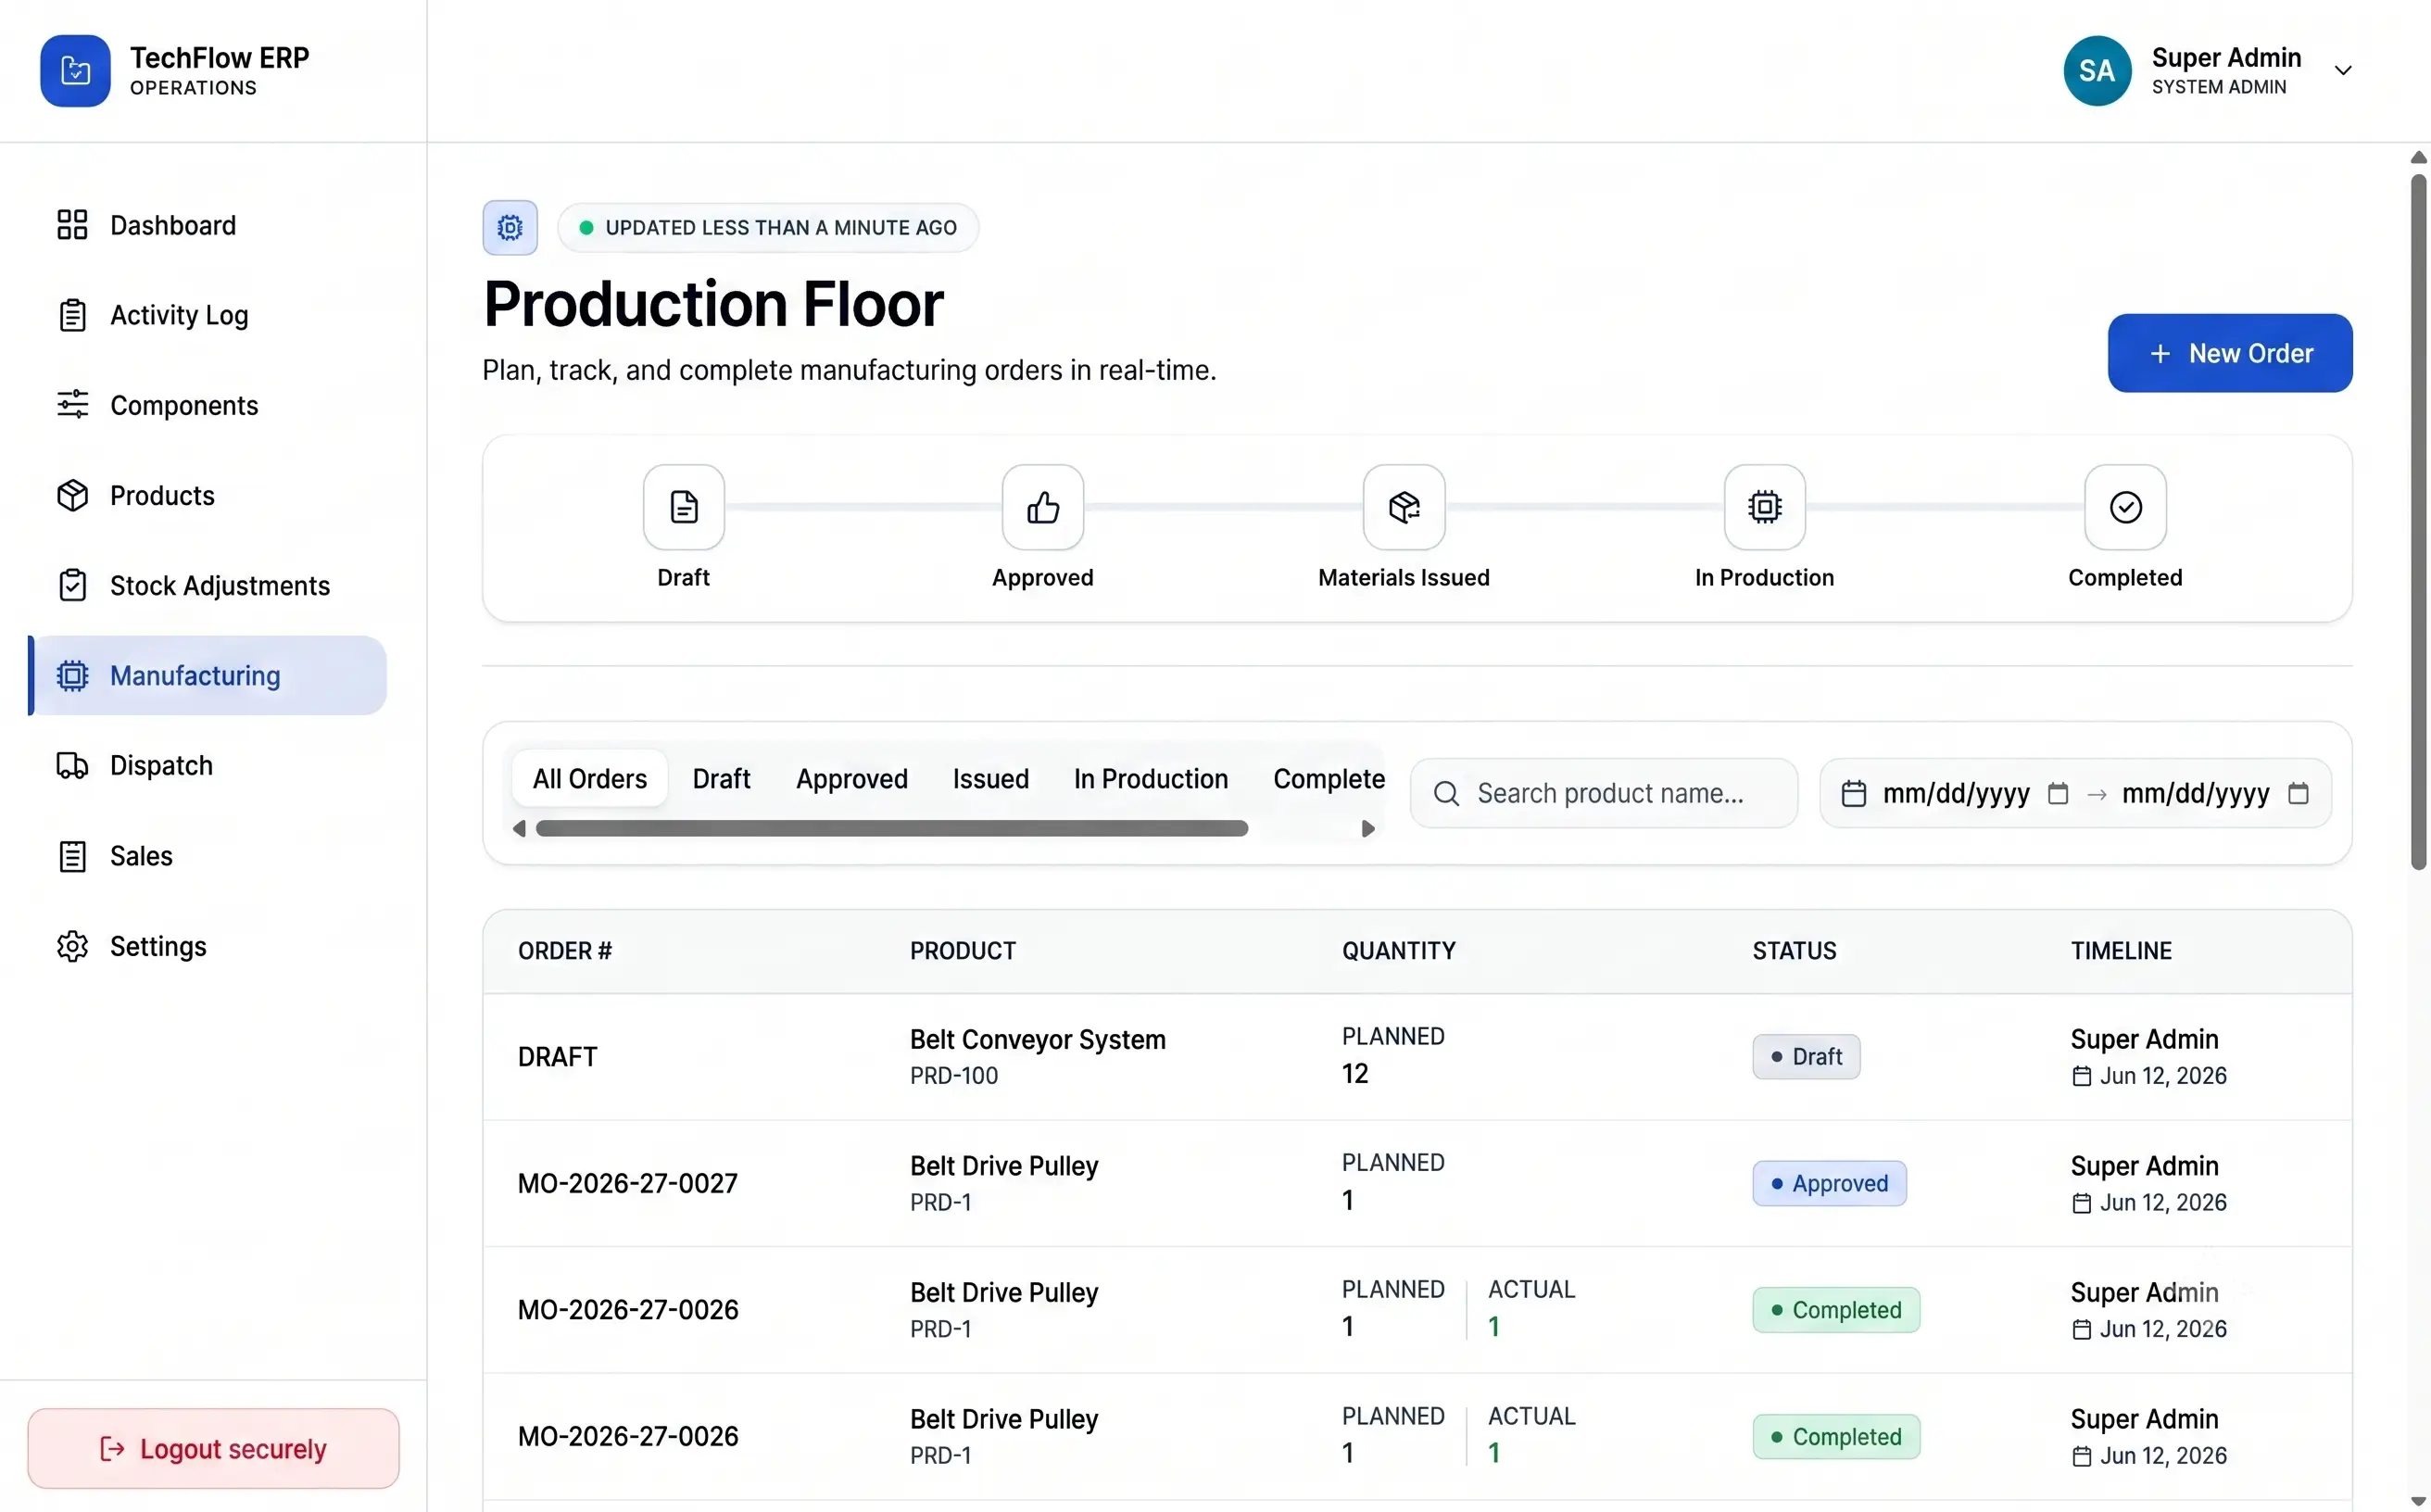This screenshot has height=1512, width=2431.
Task: Click the ORDER # column header
Action: [565, 951]
